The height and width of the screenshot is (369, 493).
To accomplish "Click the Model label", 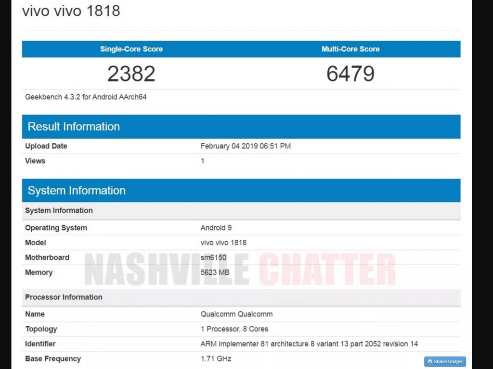I will pos(36,243).
